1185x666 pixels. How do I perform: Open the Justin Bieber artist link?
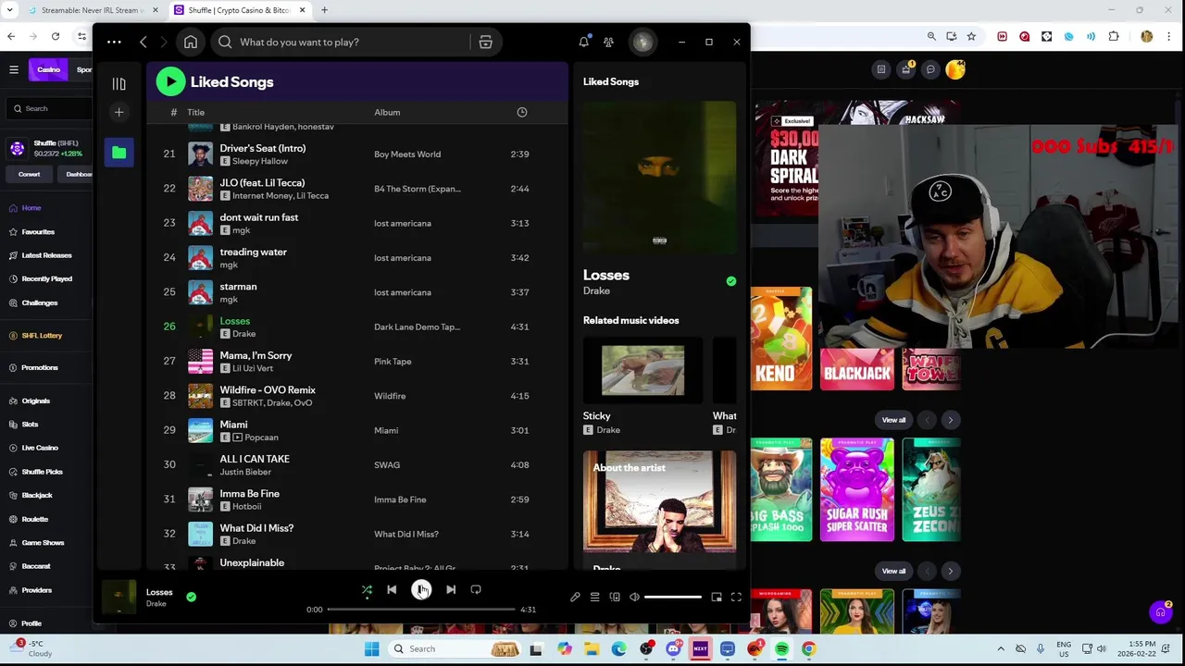(245, 472)
